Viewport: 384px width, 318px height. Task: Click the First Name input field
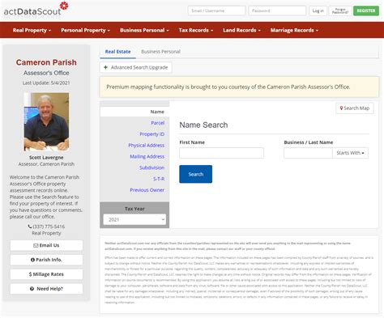click(x=221, y=153)
